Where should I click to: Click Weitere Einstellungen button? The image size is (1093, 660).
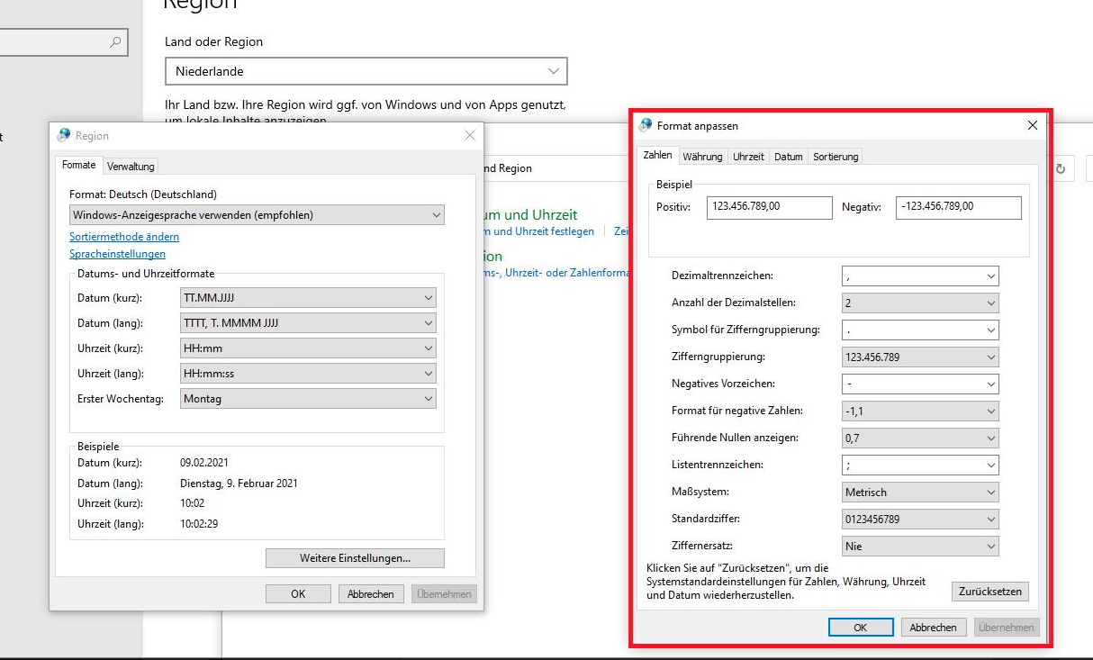coord(355,558)
